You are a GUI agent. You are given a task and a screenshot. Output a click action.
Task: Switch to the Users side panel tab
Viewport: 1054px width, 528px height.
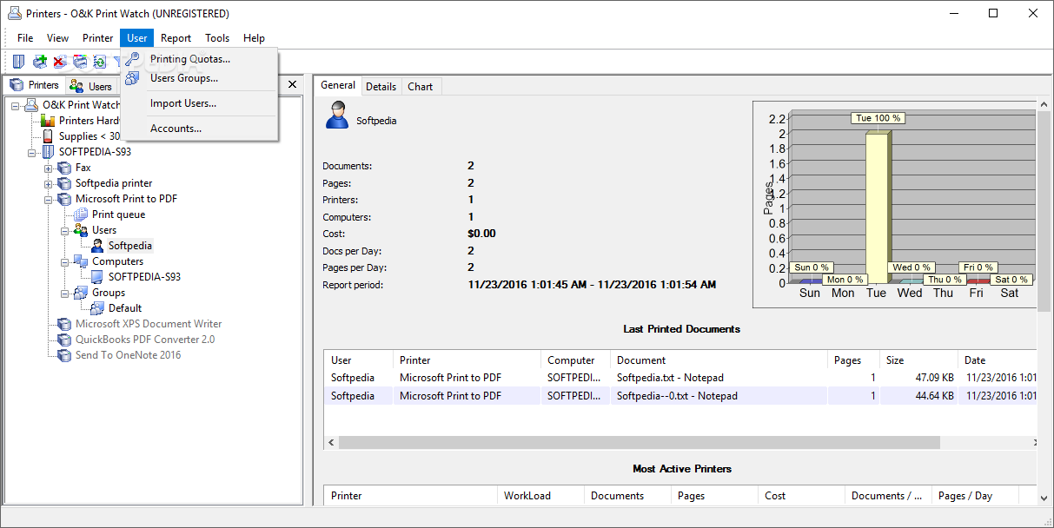point(91,86)
